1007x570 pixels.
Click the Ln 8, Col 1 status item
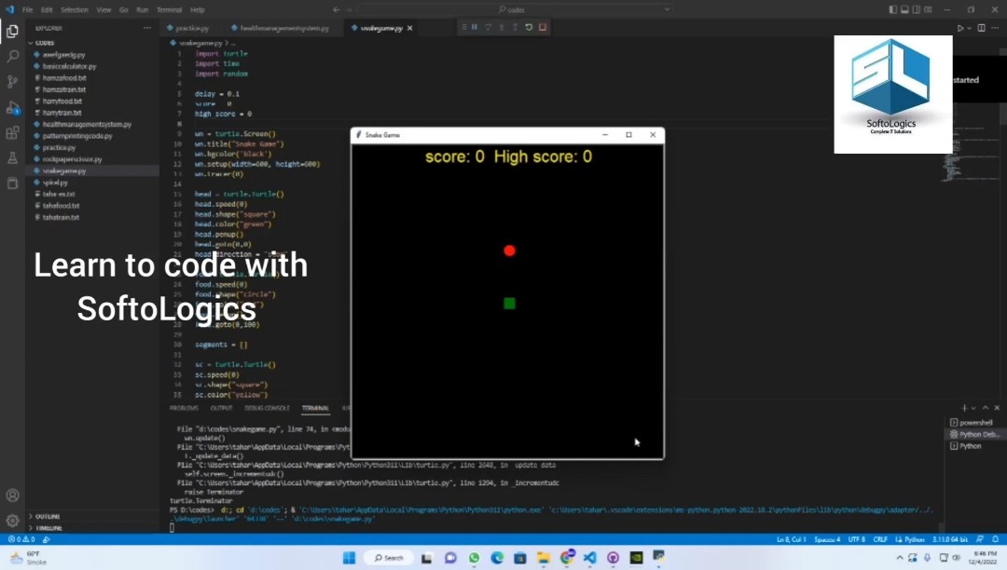tap(792, 539)
